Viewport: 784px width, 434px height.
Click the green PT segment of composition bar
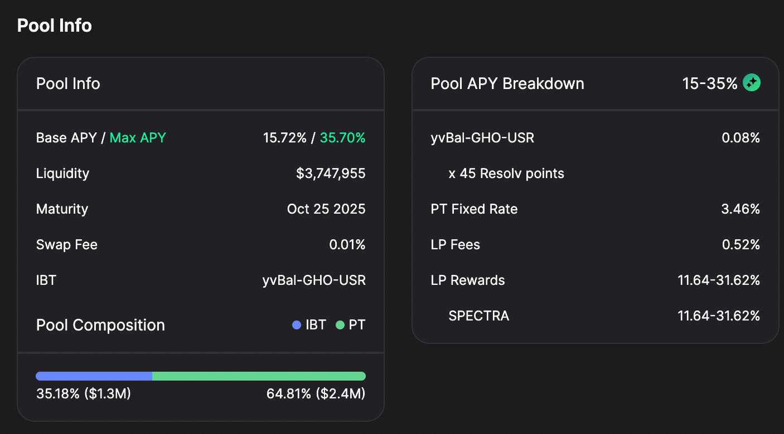[259, 376]
